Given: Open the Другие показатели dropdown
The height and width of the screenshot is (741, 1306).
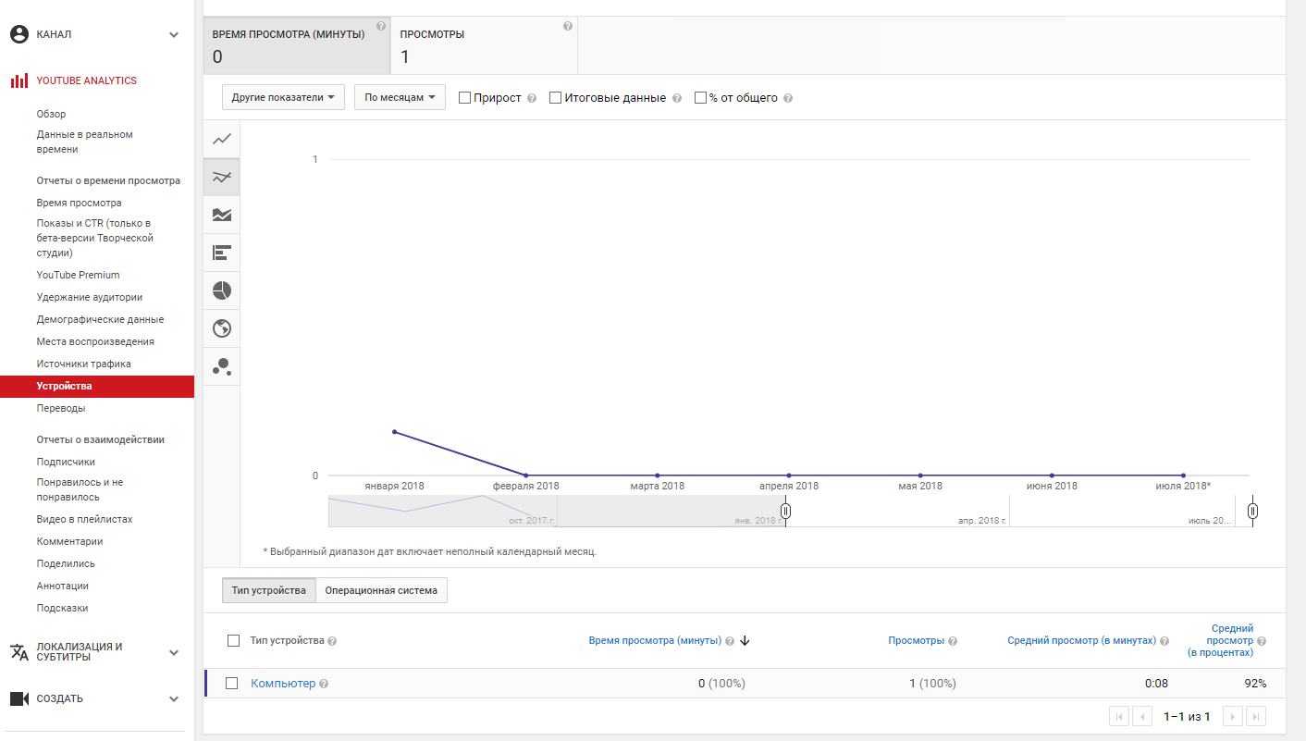Looking at the screenshot, I should (283, 97).
